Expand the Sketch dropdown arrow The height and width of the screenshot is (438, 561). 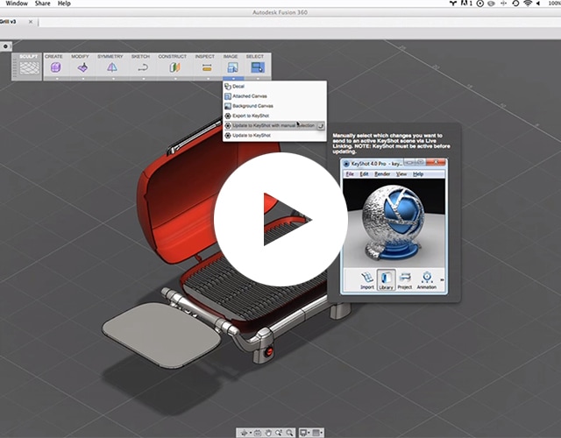[144, 78]
